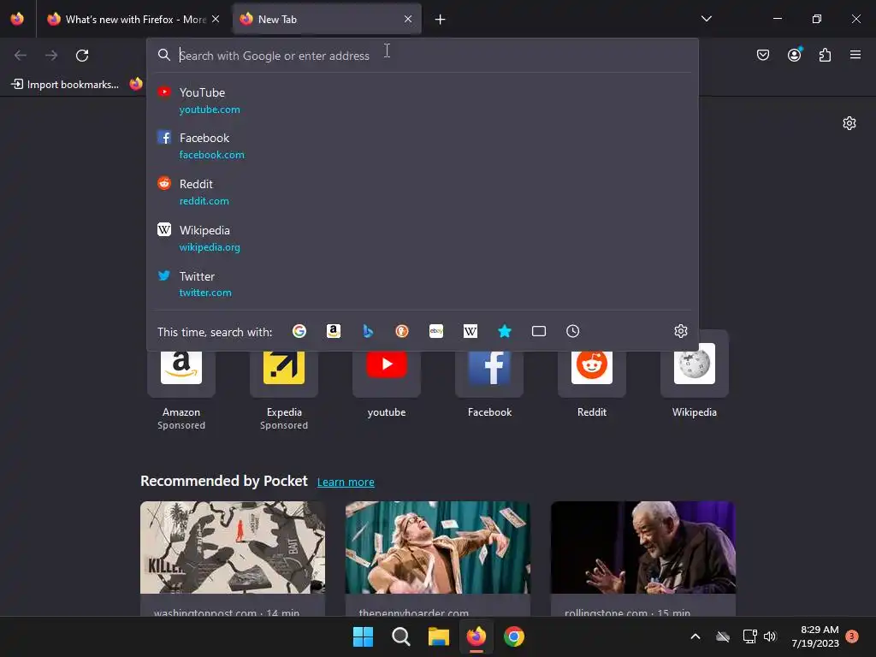This screenshot has width=876, height=657.
Task: Open the Extensions puzzle icon
Action: [825, 55]
